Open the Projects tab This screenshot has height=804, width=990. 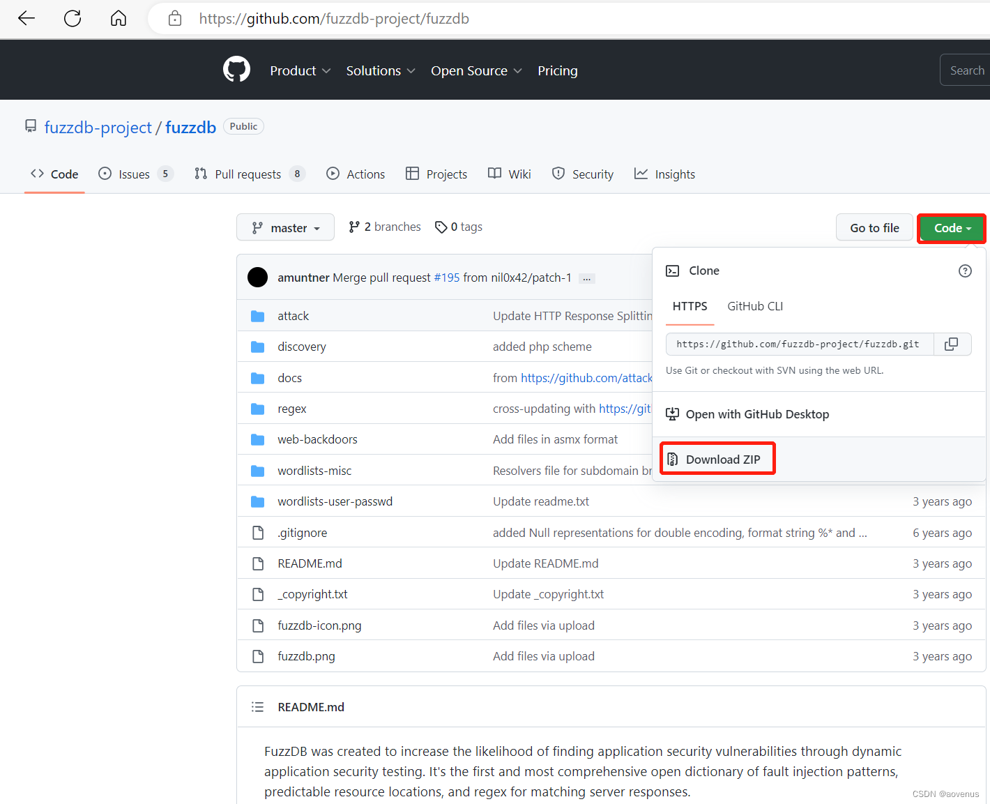point(436,174)
